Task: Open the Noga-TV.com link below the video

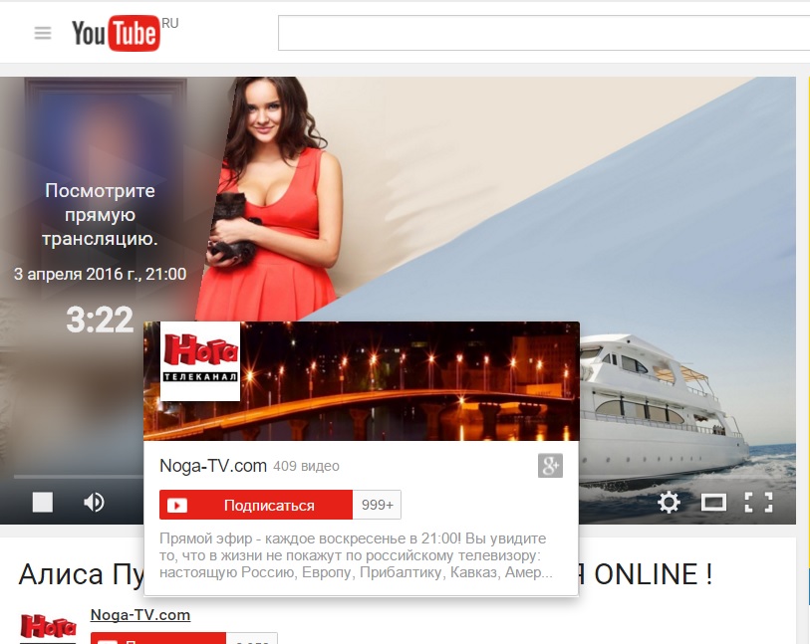Action: 140,615
